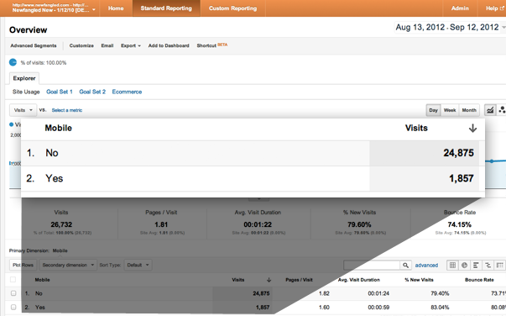The height and width of the screenshot is (316, 506).
Task: Switch to motion chart bubbles icon
Action: [x=502, y=110]
